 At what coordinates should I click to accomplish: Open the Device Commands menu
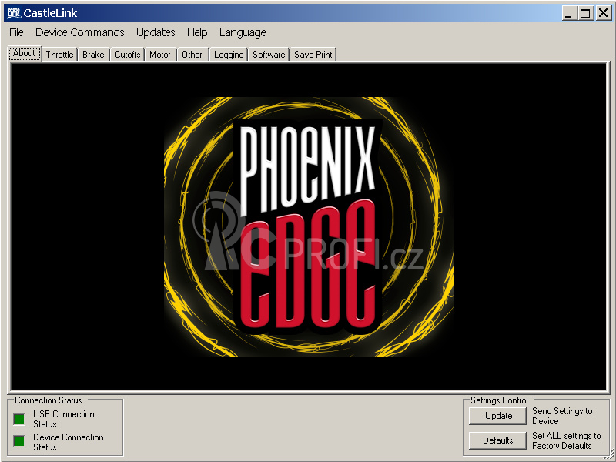click(80, 32)
